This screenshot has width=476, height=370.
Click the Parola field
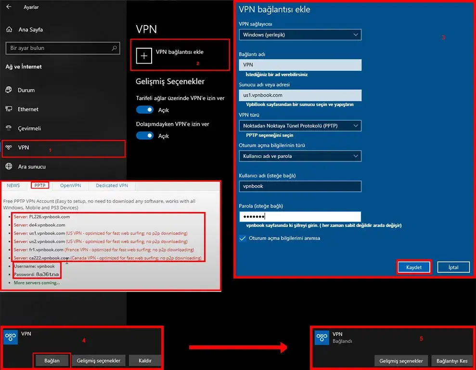pos(300,217)
